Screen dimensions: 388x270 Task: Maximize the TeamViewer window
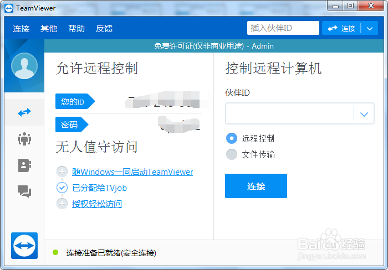[350, 6]
